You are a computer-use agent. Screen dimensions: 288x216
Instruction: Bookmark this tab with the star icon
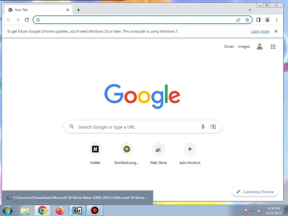pyautogui.click(x=247, y=20)
